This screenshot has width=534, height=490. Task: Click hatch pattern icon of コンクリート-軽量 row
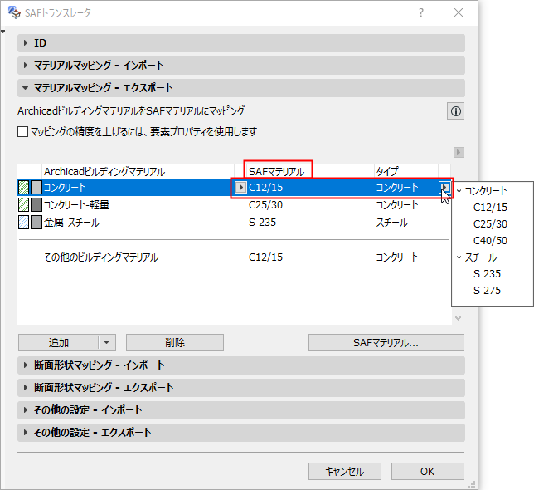pos(23,204)
